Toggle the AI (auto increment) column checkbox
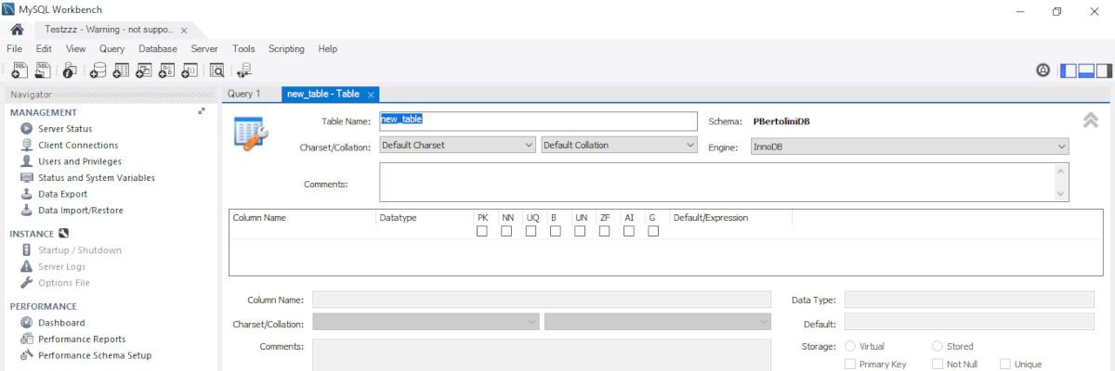The width and height of the screenshot is (1115, 371). tap(629, 231)
